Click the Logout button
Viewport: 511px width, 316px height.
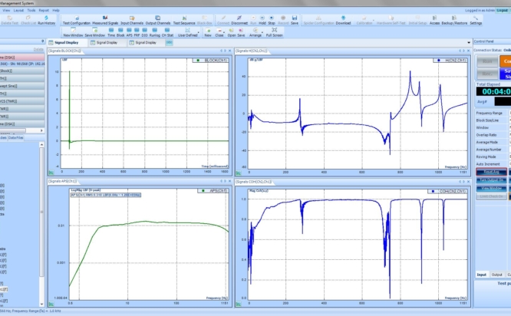[502, 11]
